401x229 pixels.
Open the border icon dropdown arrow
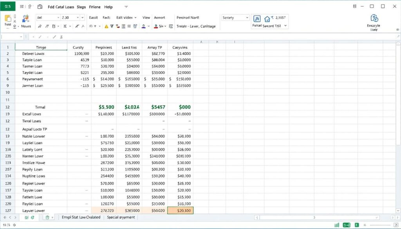58,26
